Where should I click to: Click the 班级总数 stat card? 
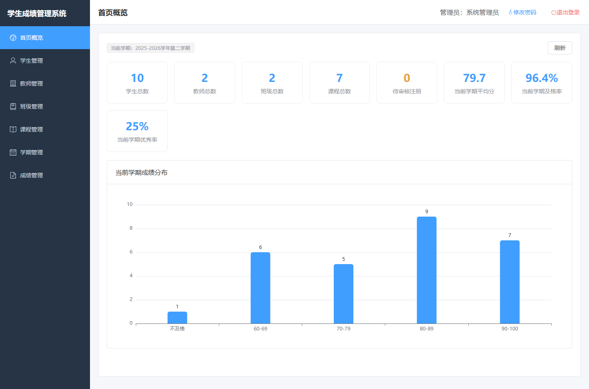point(272,83)
